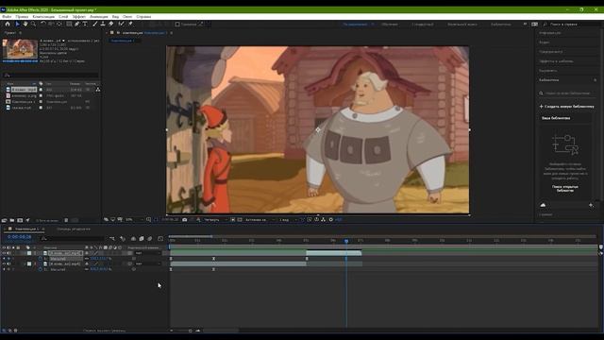
Task: Toggle the Scale stopwatch on first layer
Action: (x=41, y=259)
